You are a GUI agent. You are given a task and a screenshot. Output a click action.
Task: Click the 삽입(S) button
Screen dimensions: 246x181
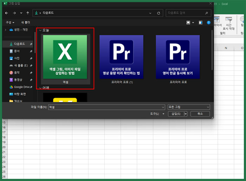(x=176, y=114)
